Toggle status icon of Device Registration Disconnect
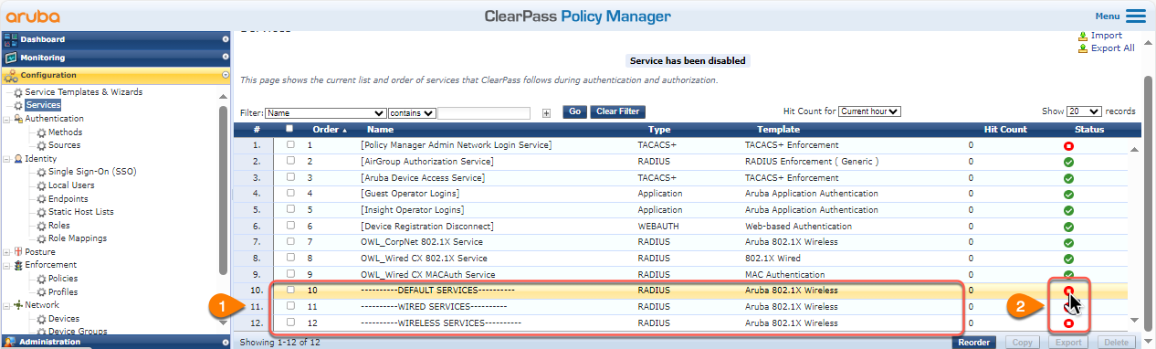The width and height of the screenshot is (1156, 349). tap(1068, 227)
